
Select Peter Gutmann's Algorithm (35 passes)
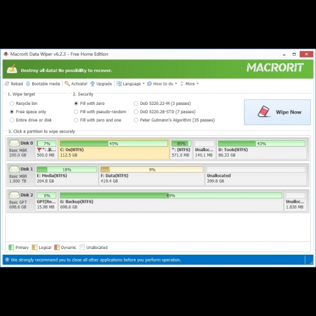[174, 120]
